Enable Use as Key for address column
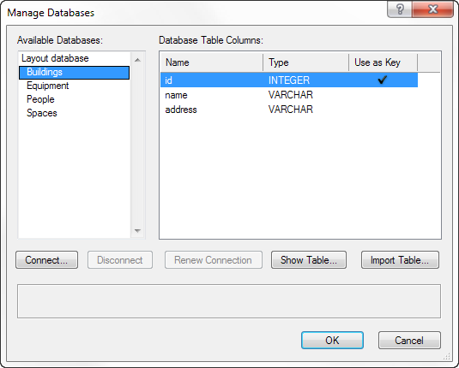Screen dimensions: 459x368 coord(383,110)
